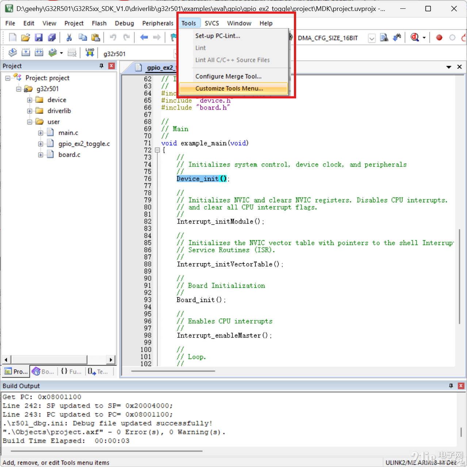Screen dimensions: 467x467
Task: Click the DMA_CFG_SIZE_16BIT search field
Action: pos(329,38)
